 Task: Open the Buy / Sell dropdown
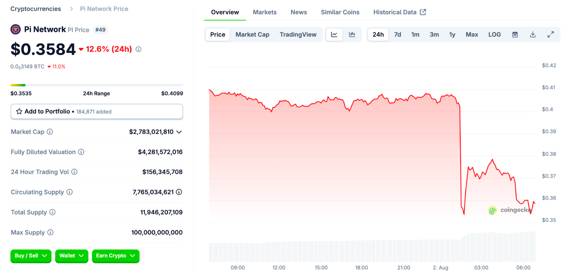coord(31,256)
